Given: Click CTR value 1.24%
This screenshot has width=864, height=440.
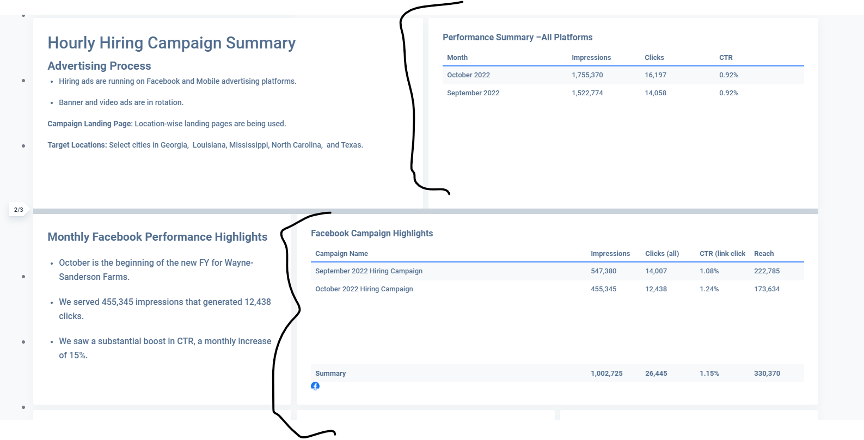Looking at the screenshot, I should 709,289.
